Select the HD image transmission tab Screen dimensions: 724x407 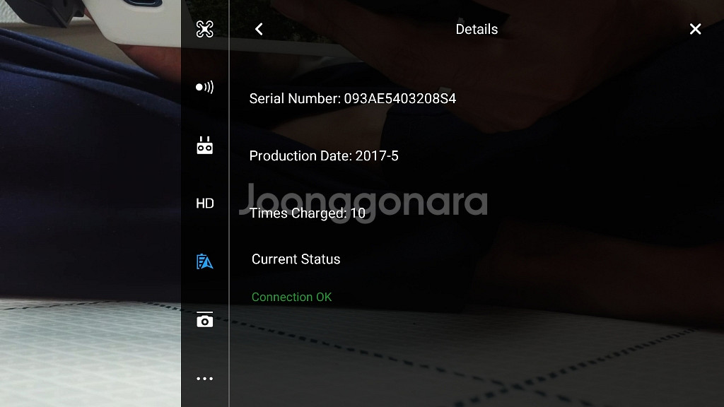(x=204, y=203)
